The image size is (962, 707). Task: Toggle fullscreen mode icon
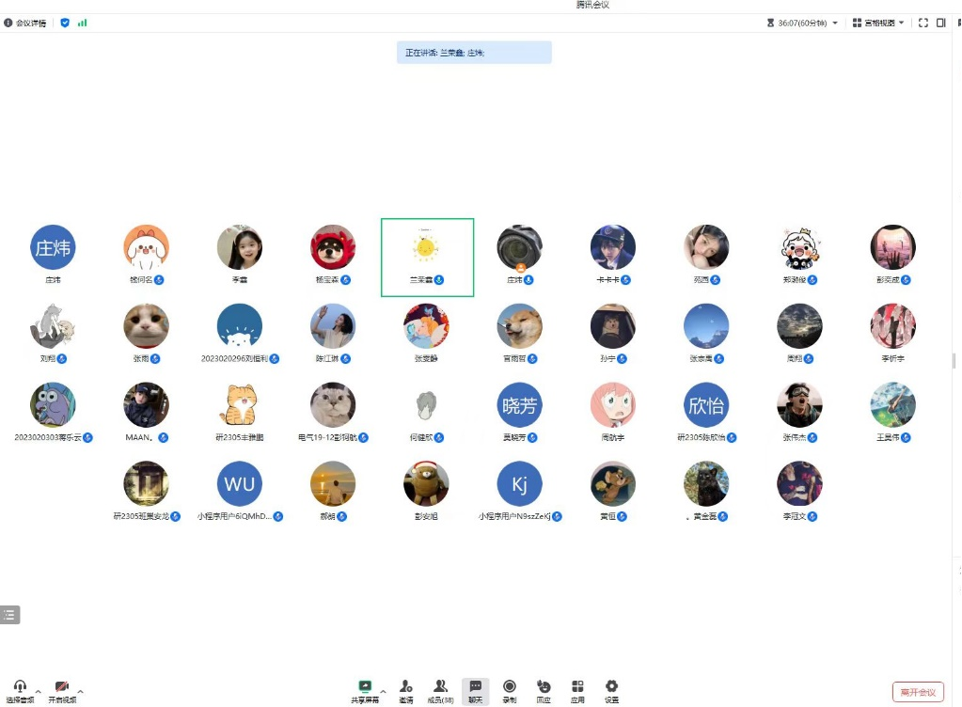point(923,23)
